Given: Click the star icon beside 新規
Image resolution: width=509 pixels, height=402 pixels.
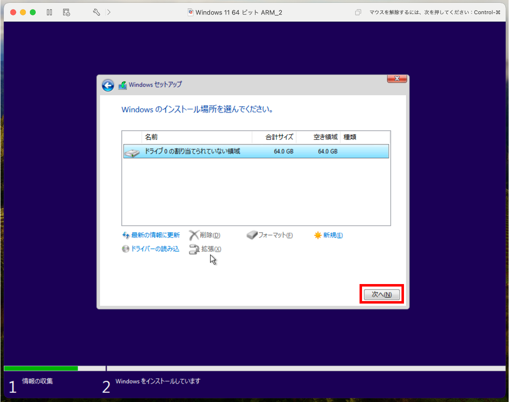Looking at the screenshot, I should pos(318,235).
